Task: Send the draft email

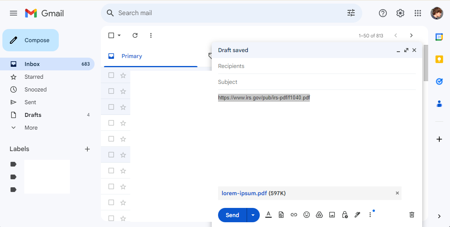Action: 232,215
